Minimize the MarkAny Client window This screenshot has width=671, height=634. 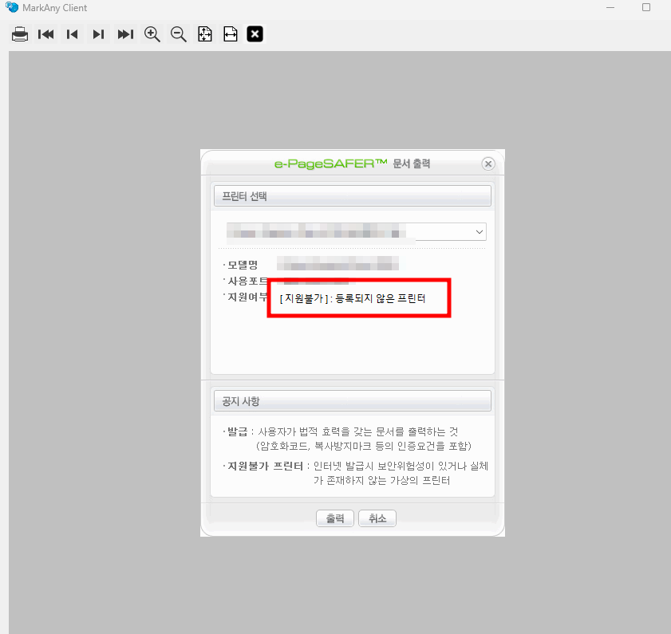(610, 8)
